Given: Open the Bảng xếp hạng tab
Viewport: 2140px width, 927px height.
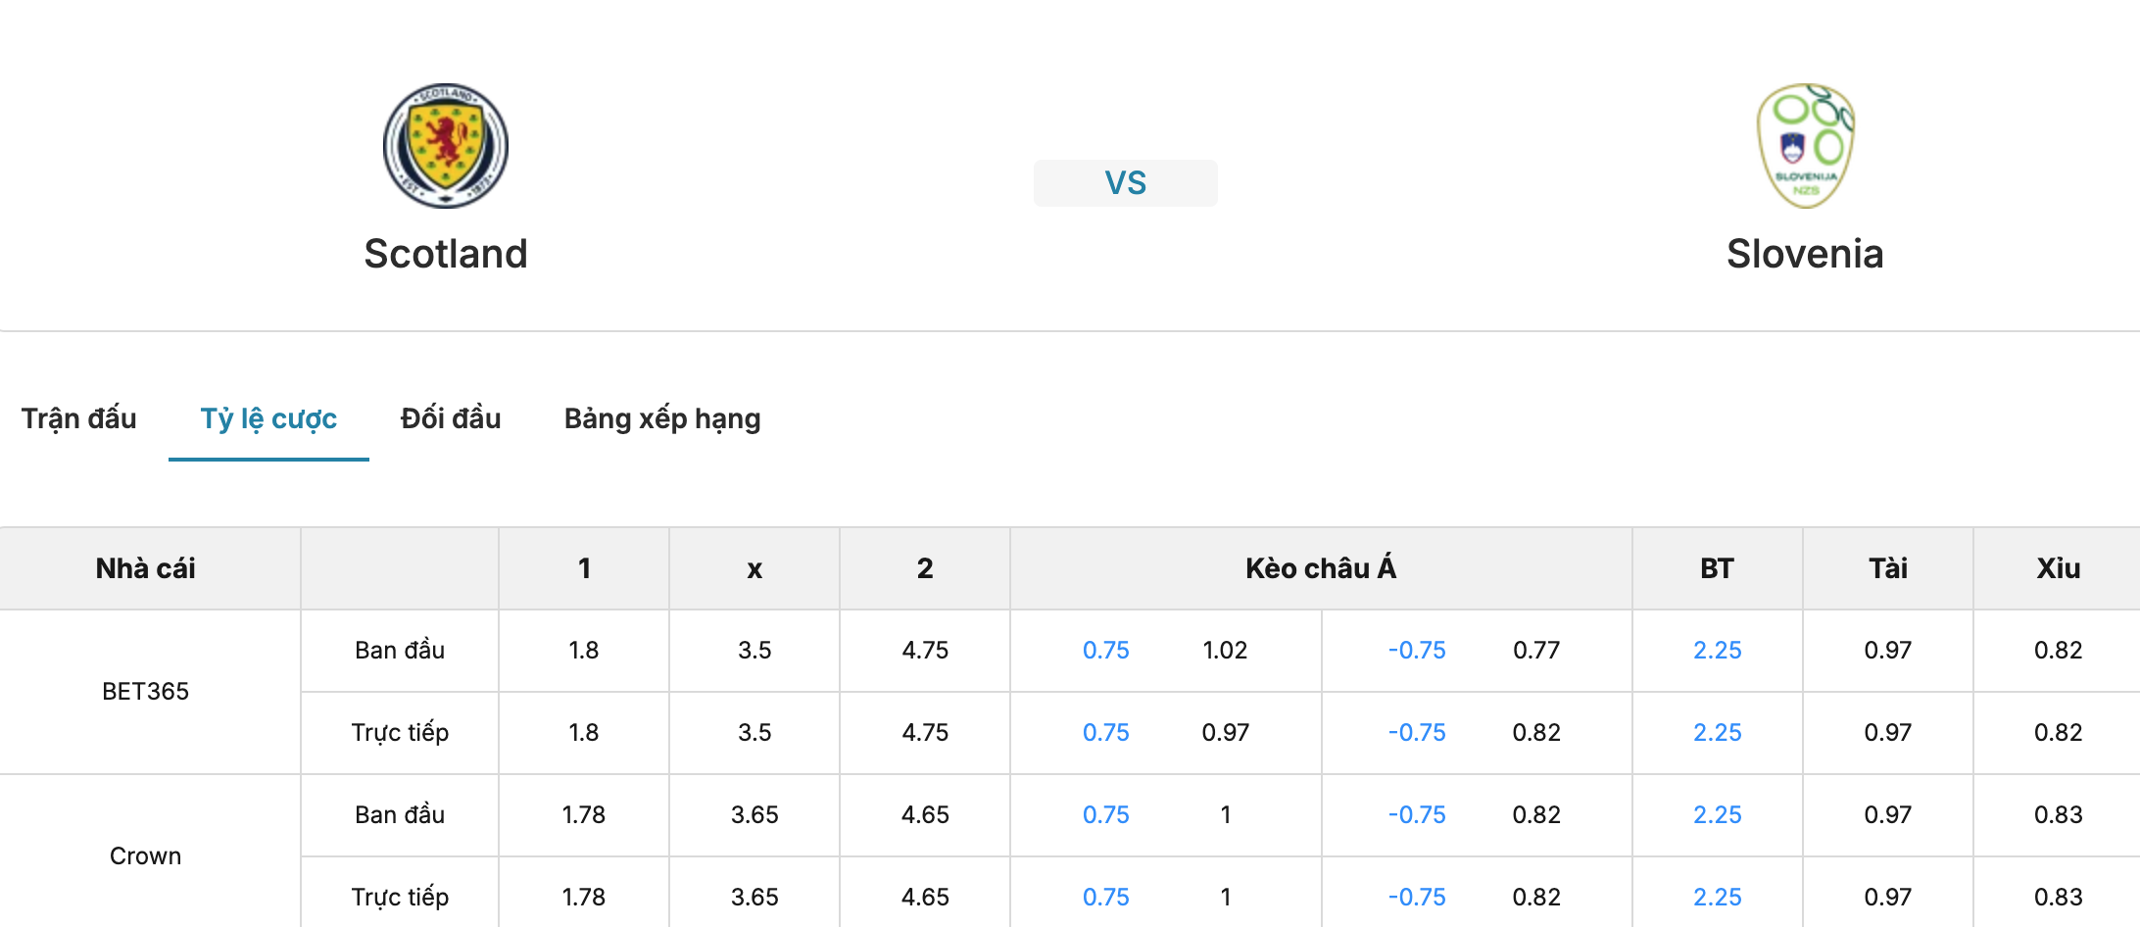Looking at the screenshot, I should [x=662, y=418].
